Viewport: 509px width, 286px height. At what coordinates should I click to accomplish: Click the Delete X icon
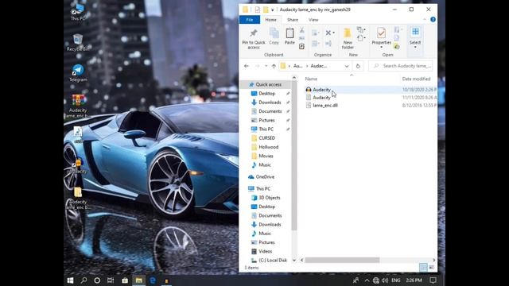(x=328, y=33)
